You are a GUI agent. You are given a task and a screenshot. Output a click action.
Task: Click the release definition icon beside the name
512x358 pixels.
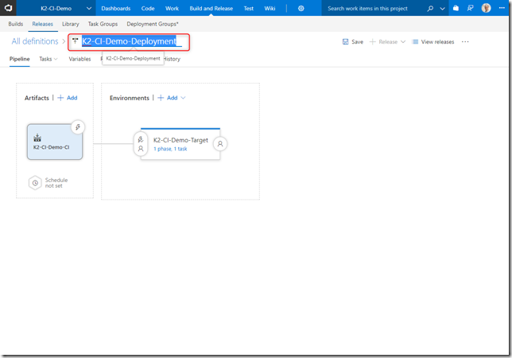point(75,41)
